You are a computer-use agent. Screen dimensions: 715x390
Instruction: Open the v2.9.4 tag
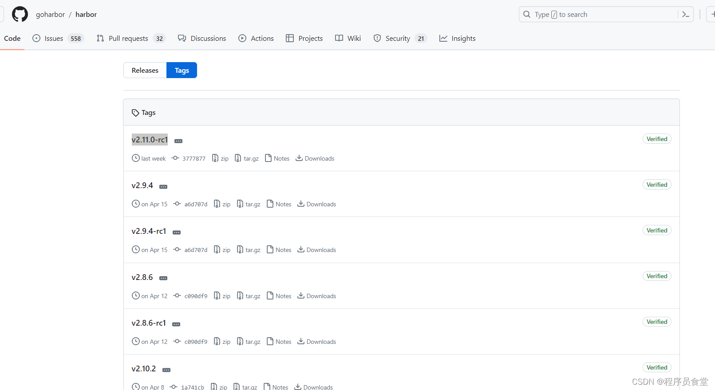pos(142,185)
